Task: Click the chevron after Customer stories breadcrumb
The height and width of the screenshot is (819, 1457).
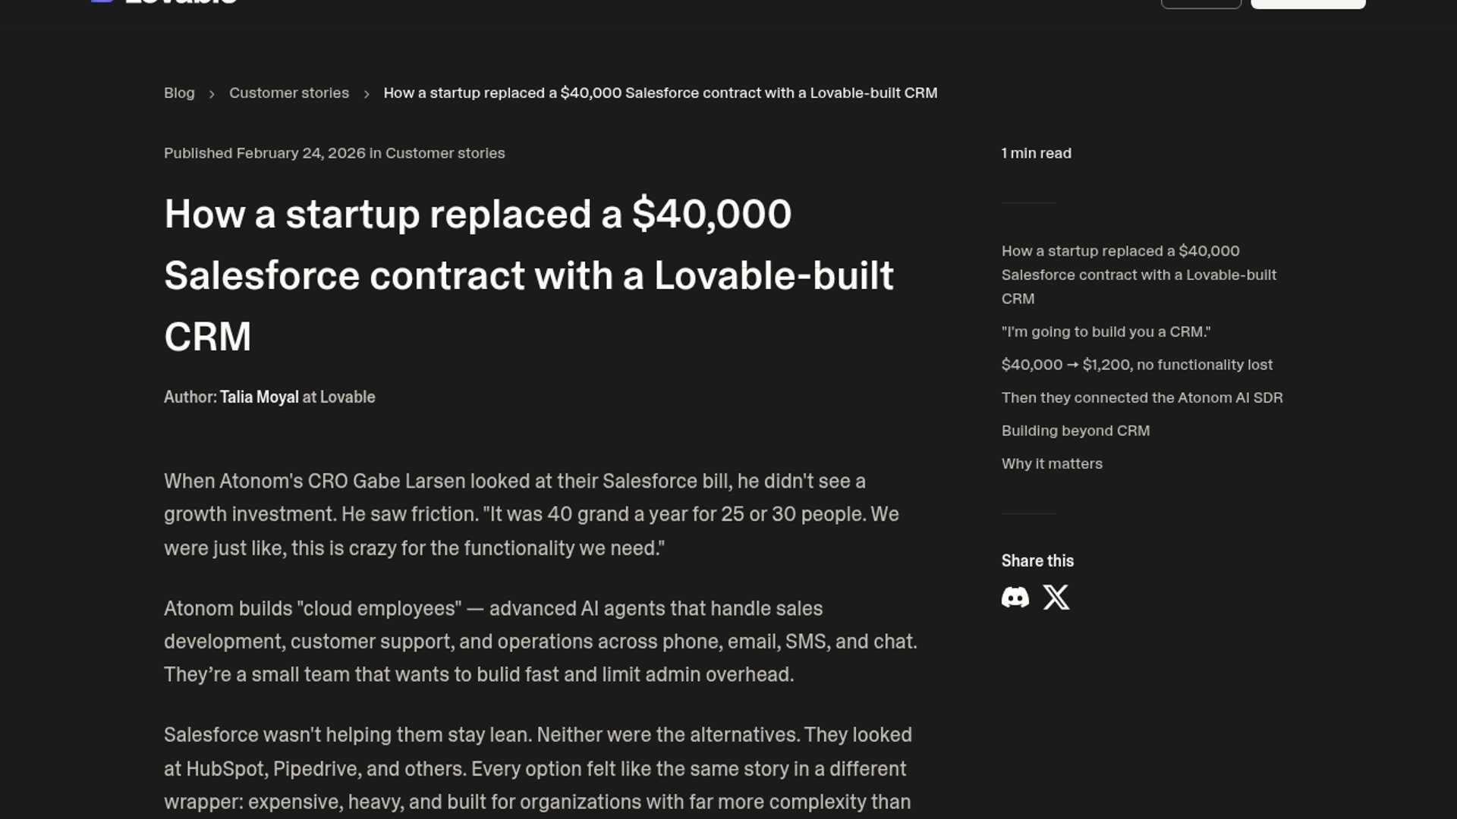Action: pyautogui.click(x=367, y=94)
